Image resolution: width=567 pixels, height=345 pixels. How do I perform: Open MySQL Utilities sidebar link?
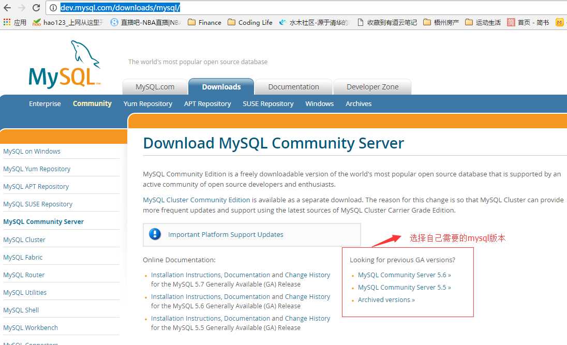point(25,293)
